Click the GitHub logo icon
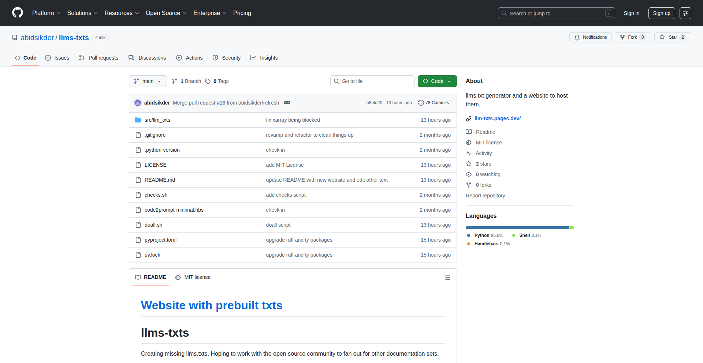 click(x=18, y=13)
